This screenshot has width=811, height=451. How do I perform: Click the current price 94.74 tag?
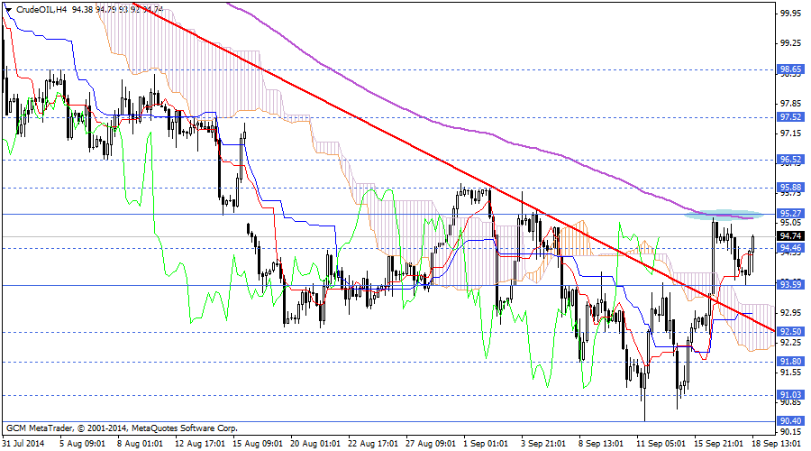(x=790, y=236)
